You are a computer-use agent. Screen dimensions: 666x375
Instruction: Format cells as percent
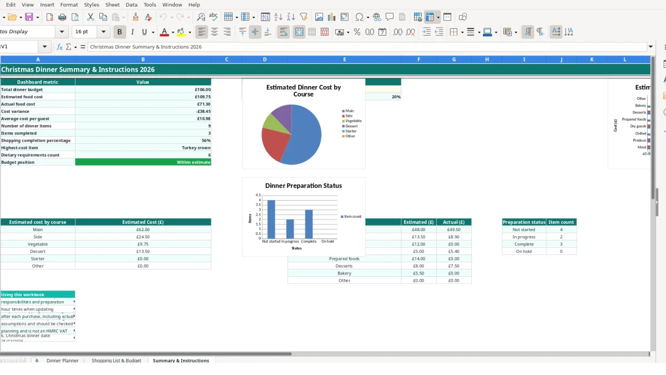[x=357, y=32]
